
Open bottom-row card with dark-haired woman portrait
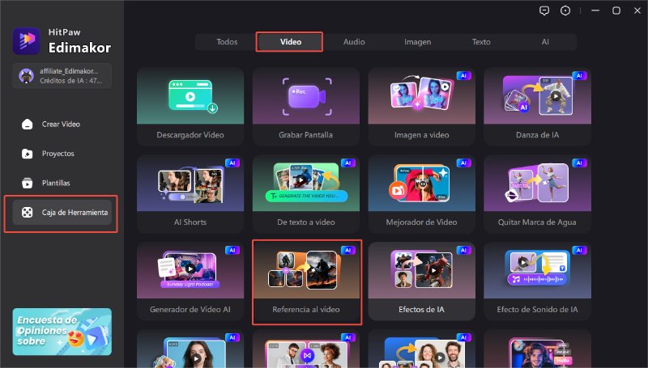(190, 349)
